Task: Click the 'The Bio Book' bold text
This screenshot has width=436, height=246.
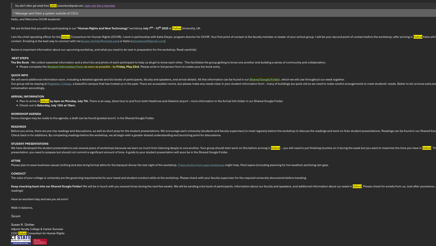Action: [x=20, y=63]
